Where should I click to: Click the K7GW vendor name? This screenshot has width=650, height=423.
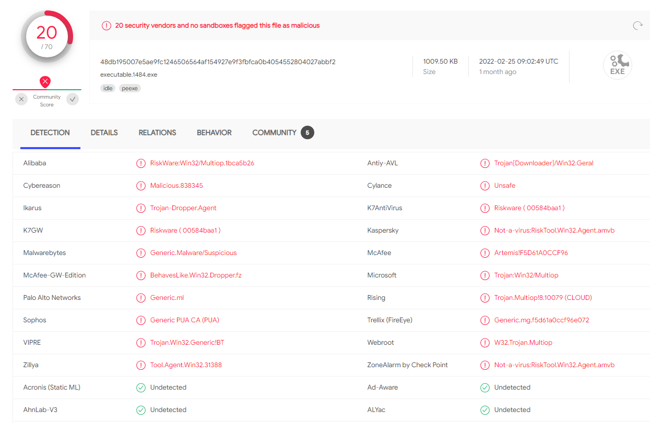coord(33,231)
